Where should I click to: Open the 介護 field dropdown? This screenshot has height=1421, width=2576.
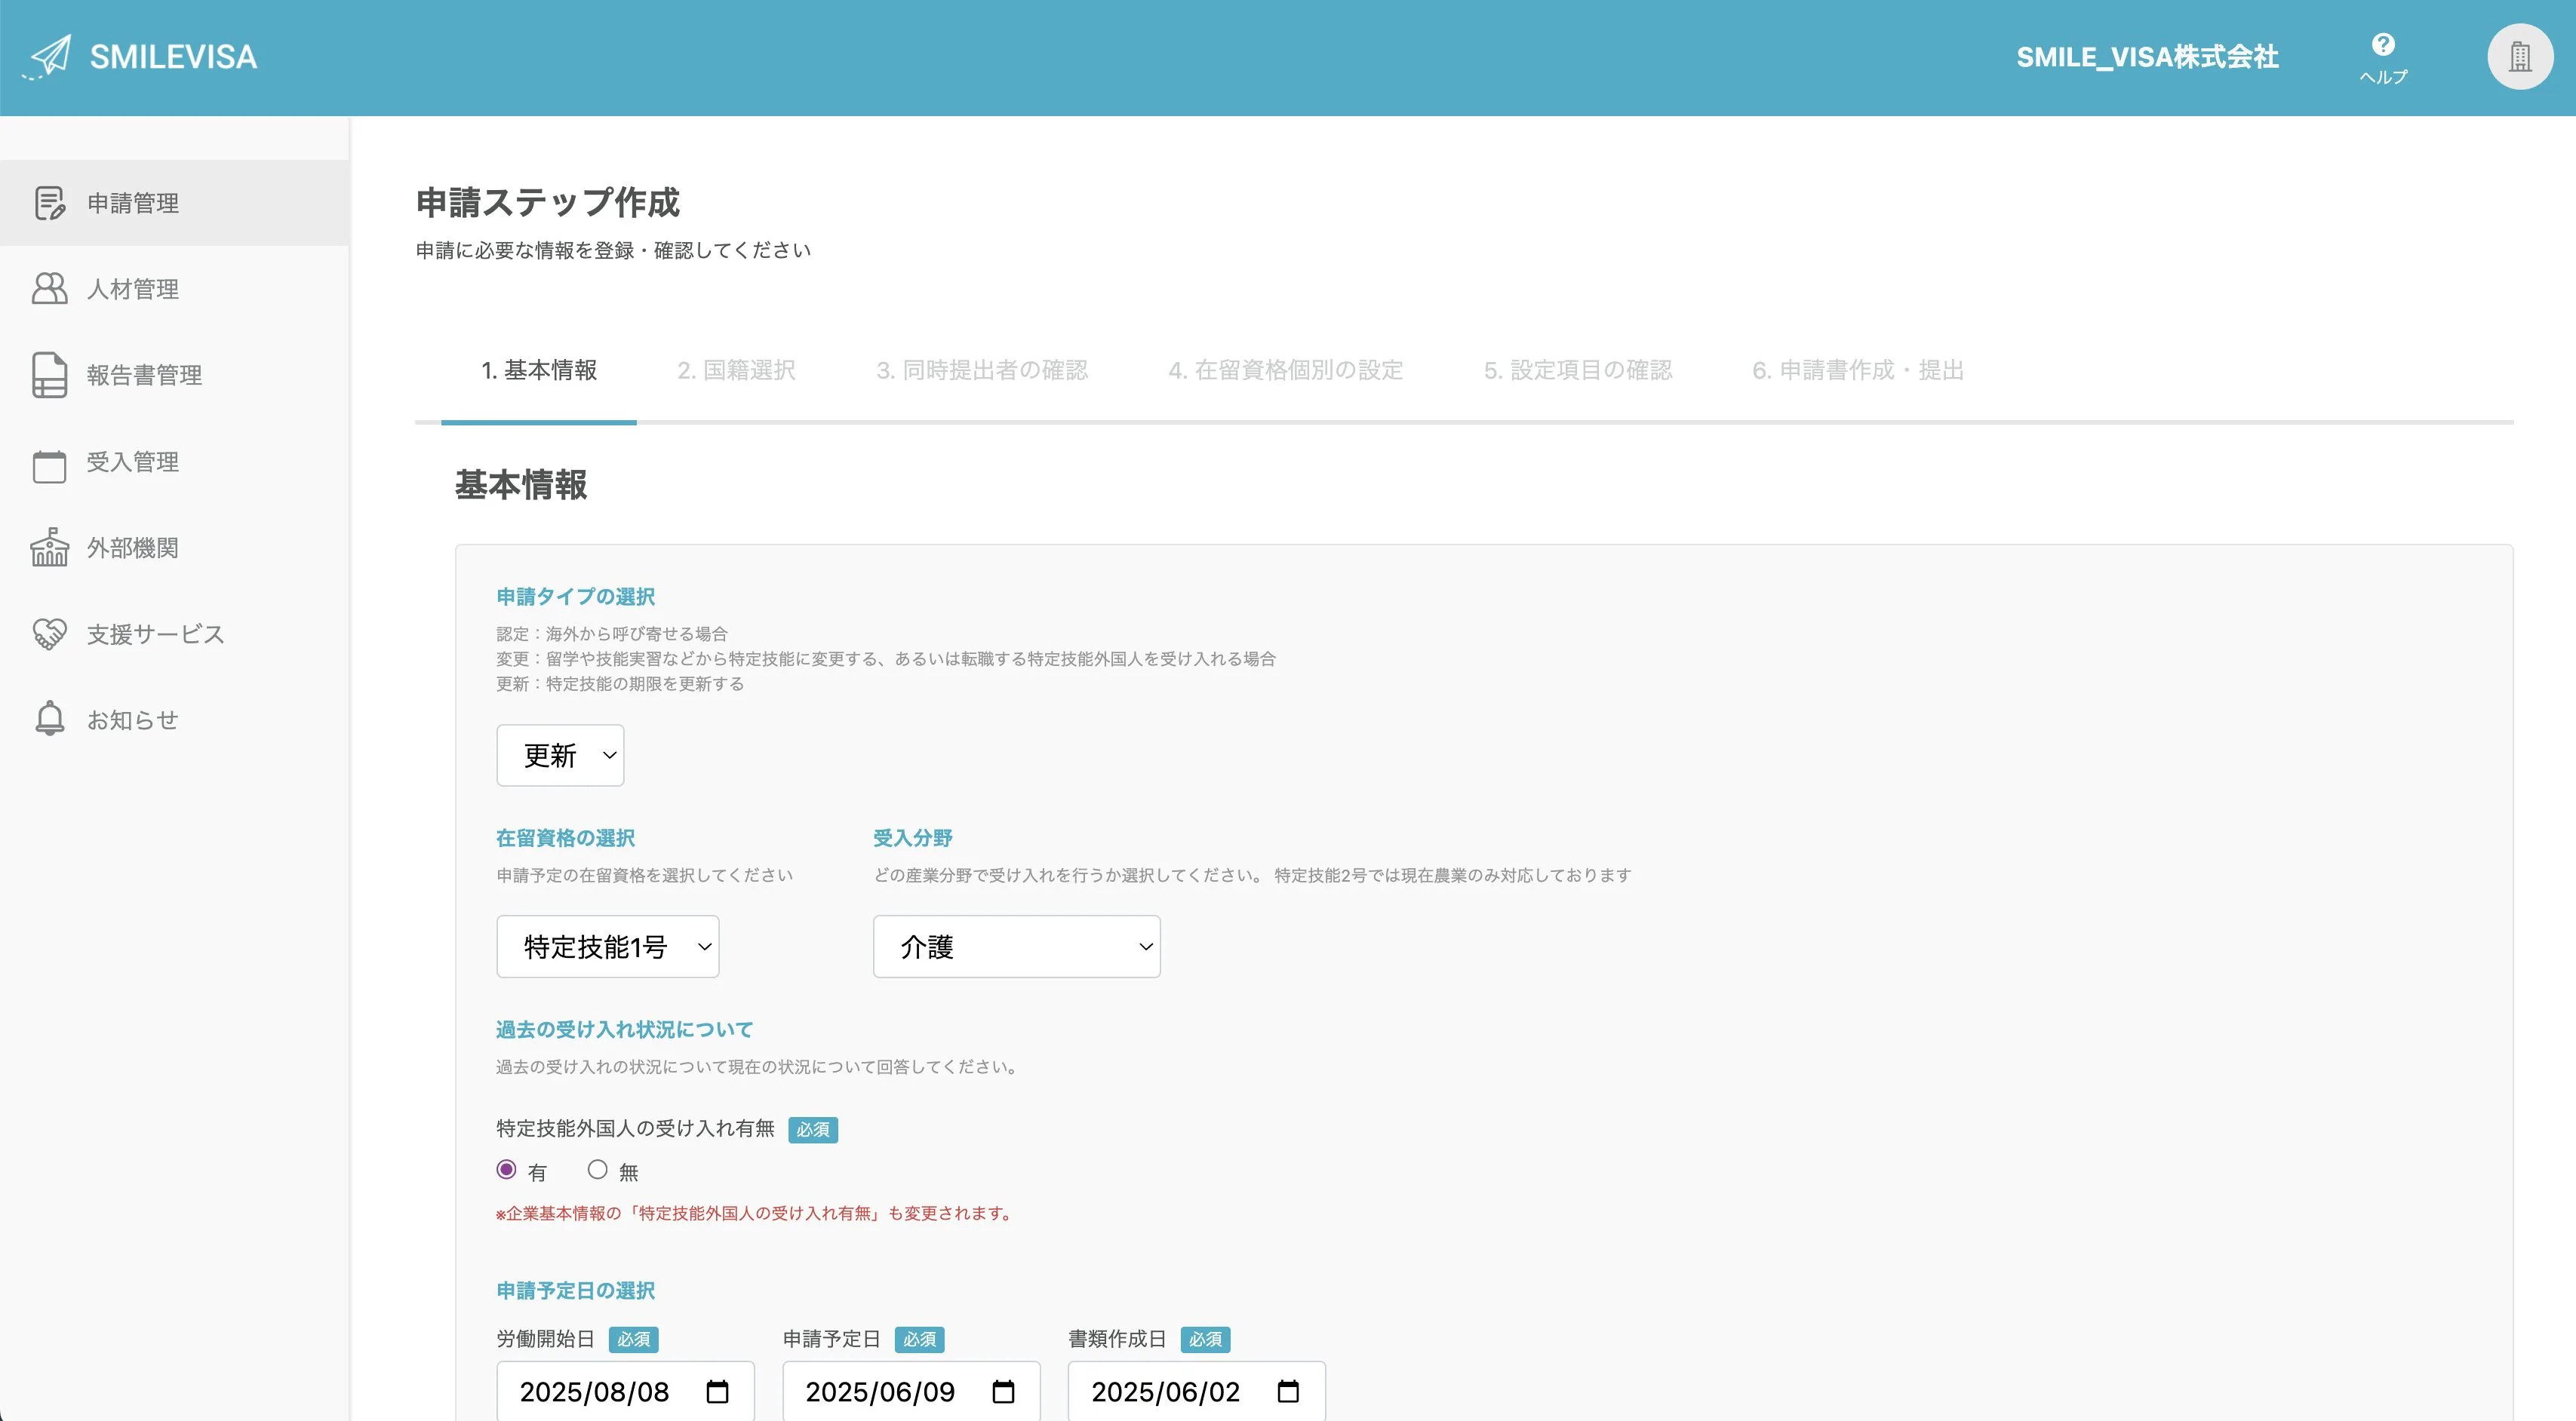[1016, 947]
